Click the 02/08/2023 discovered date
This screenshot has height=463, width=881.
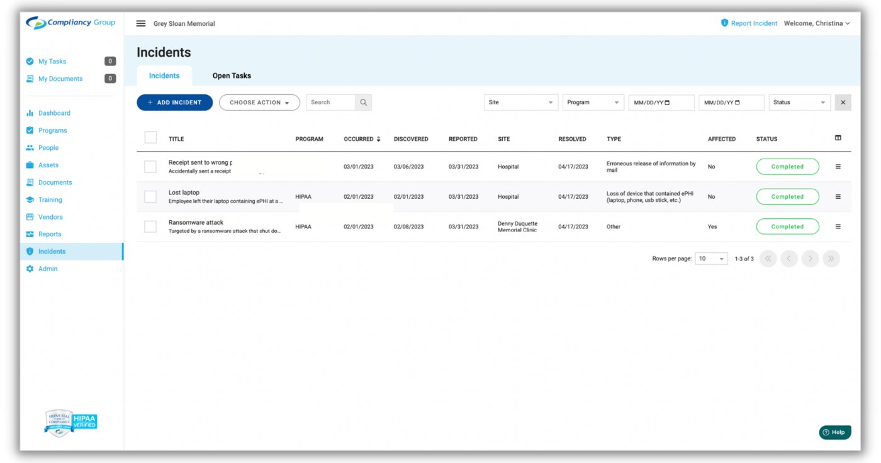408,226
